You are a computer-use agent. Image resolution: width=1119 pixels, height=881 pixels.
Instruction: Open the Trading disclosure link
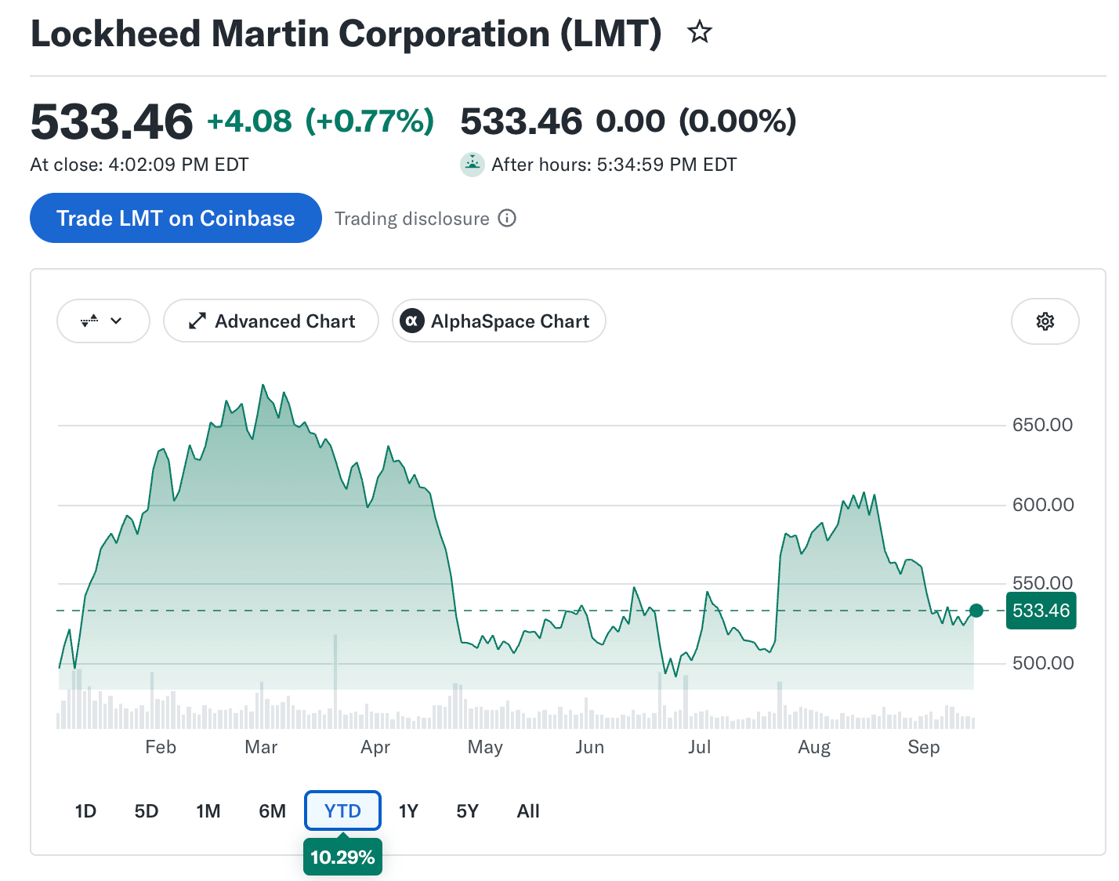(x=412, y=219)
